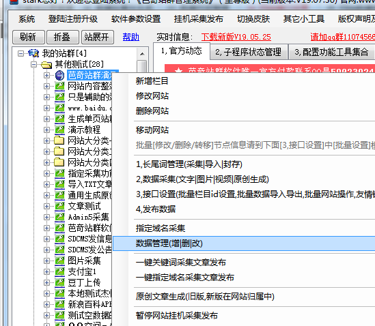Open the 切换皮肤 menu
Viewport: 375px width, 326px height.
[x=253, y=19]
